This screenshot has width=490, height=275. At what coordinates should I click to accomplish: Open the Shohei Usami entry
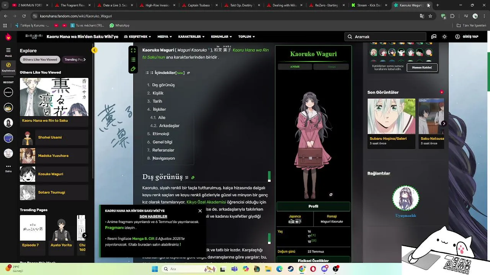coord(54,137)
